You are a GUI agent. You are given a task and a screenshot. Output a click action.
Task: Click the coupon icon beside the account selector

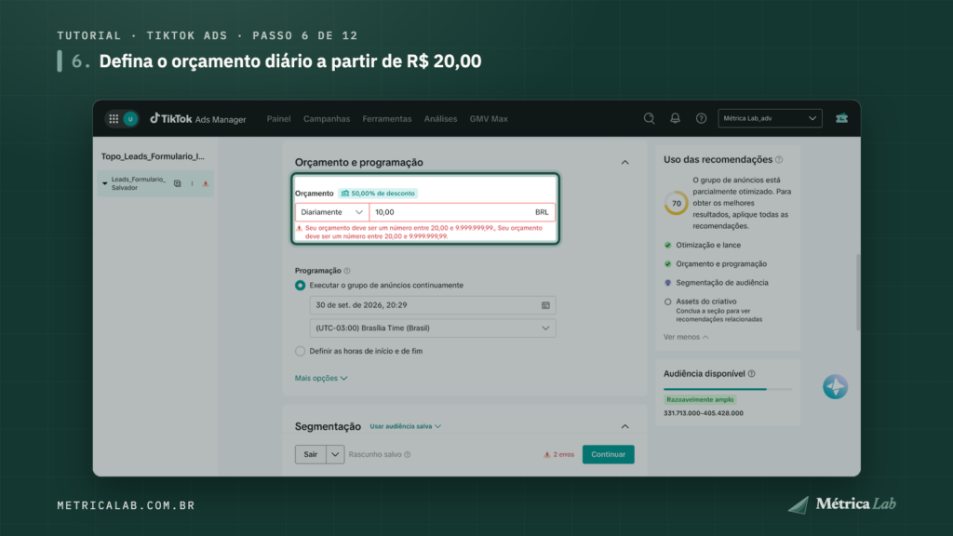841,118
